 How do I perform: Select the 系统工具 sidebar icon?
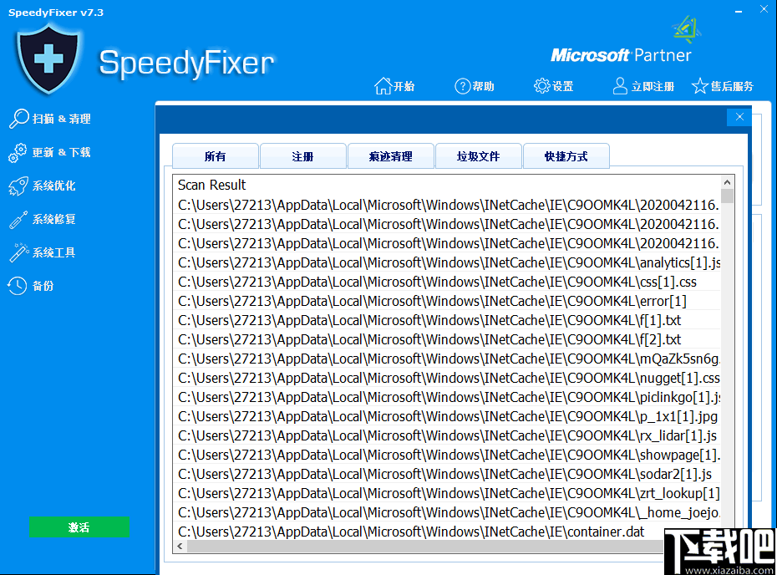[x=20, y=252]
